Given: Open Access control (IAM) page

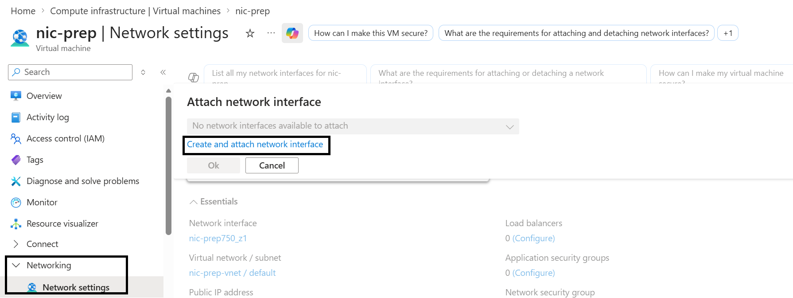Looking at the screenshot, I should point(66,138).
